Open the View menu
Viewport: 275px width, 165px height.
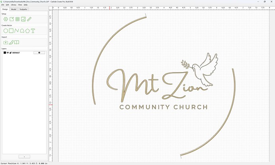pyautogui.click(x=20, y=5)
